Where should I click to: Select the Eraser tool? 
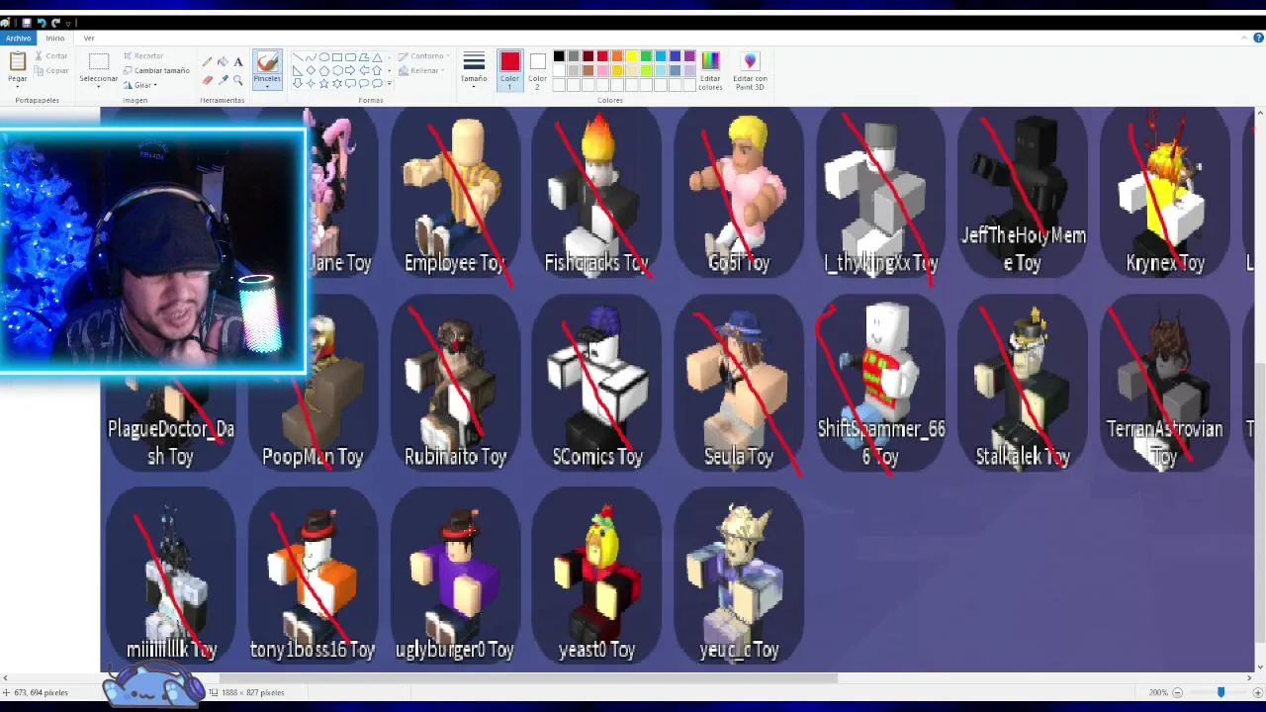tap(208, 80)
